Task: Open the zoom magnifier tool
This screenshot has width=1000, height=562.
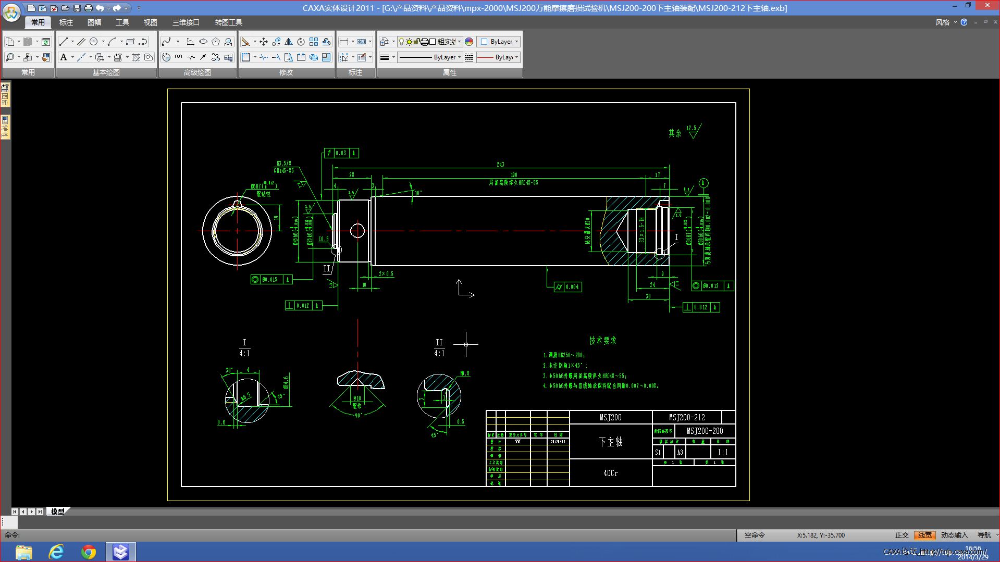Action: 10,57
